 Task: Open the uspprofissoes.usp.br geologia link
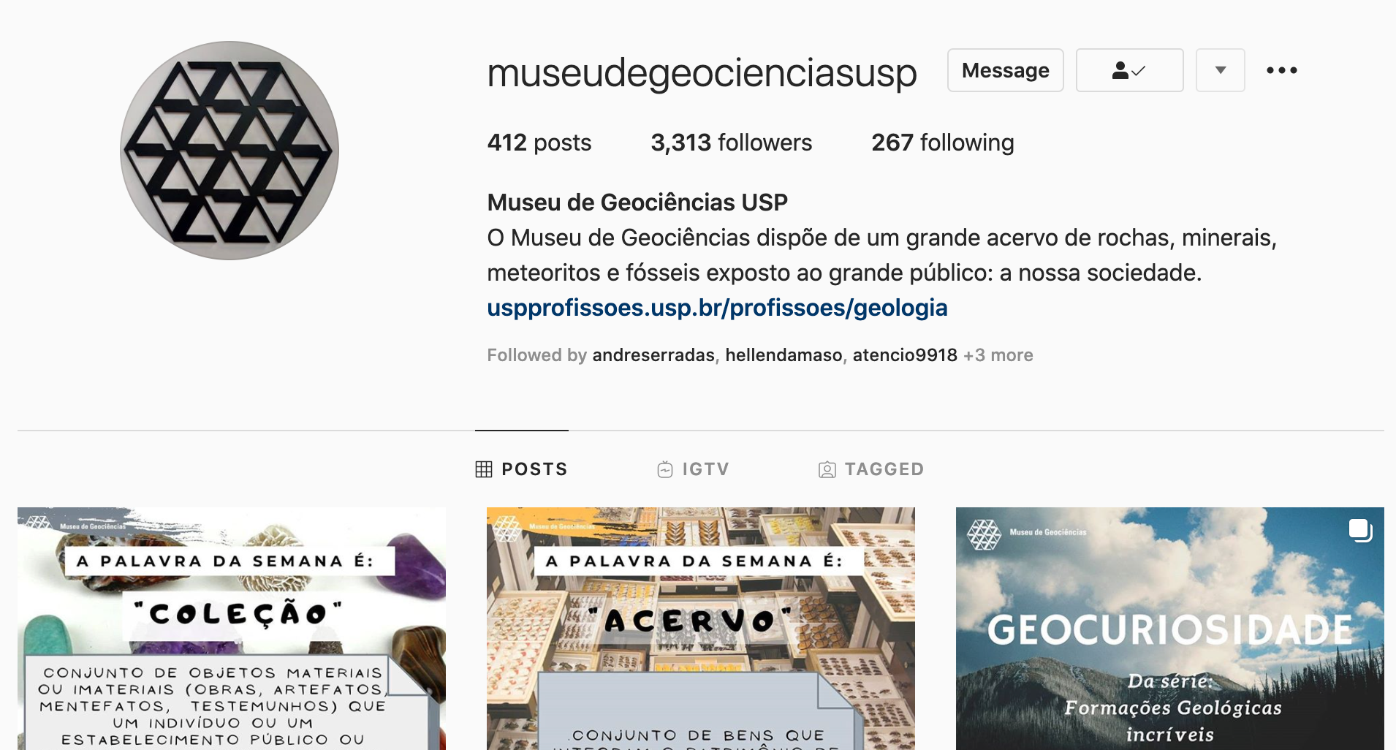(x=717, y=308)
